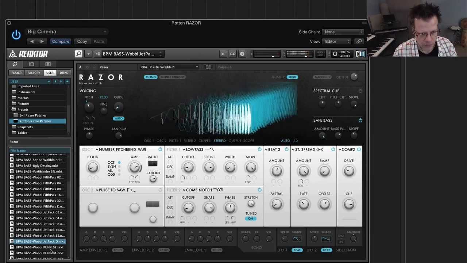Click the Compare button
Screen dimensions: 467x263
pyautogui.click(x=61, y=42)
